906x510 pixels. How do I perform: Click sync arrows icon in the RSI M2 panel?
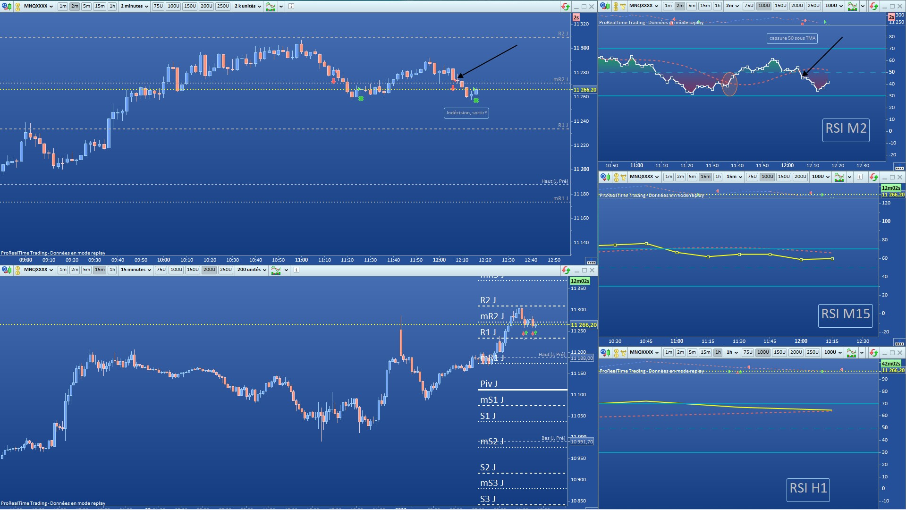[x=873, y=6]
